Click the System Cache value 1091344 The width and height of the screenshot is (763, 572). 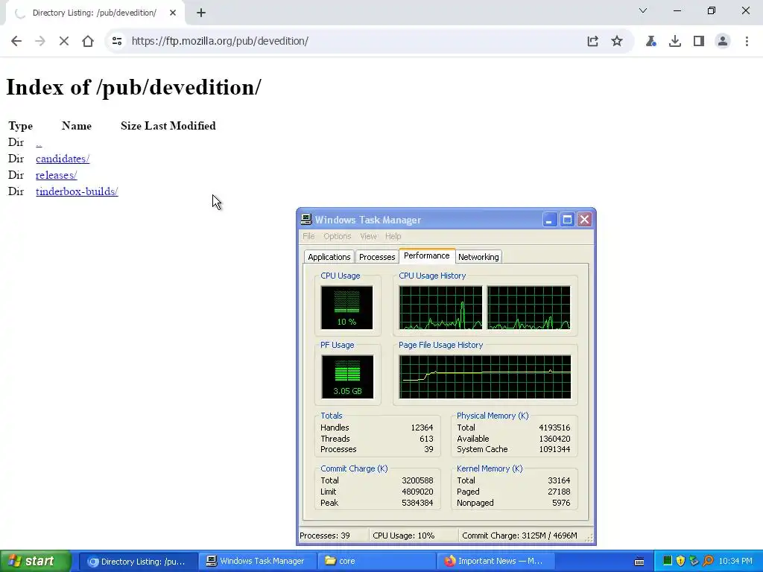coord(554,449)
